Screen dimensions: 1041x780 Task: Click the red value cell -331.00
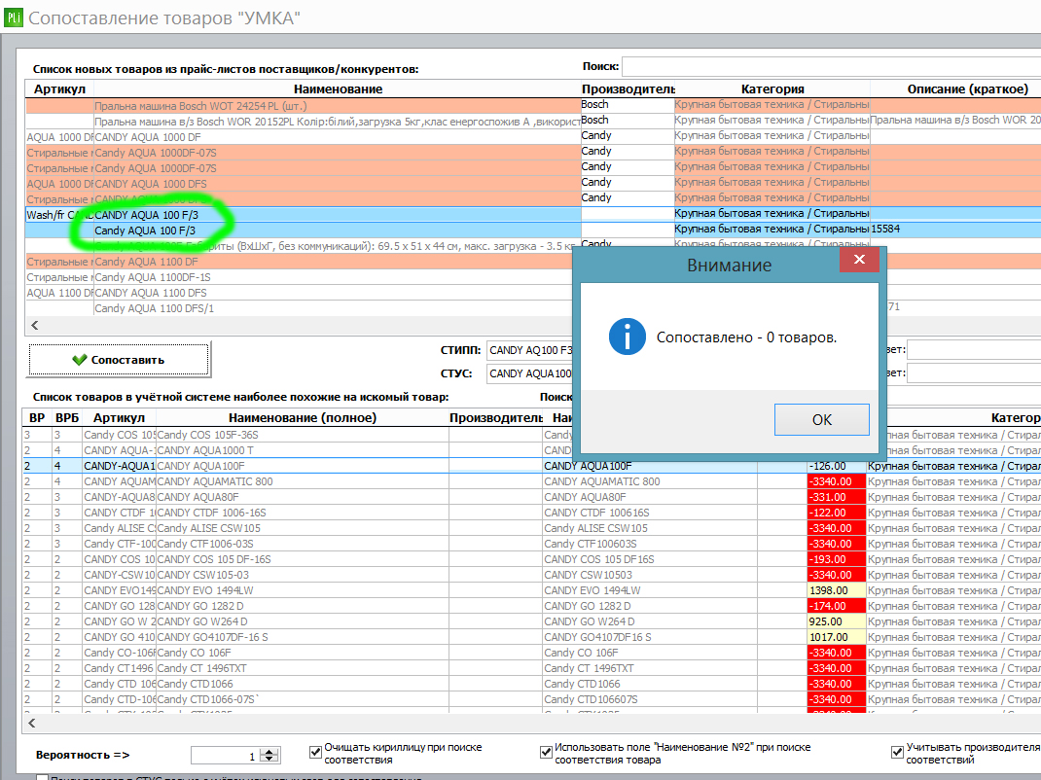click(837, 497)
